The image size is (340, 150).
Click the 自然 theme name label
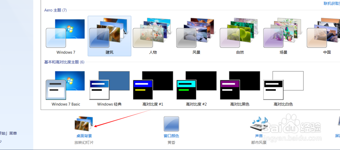pos(240,52)
